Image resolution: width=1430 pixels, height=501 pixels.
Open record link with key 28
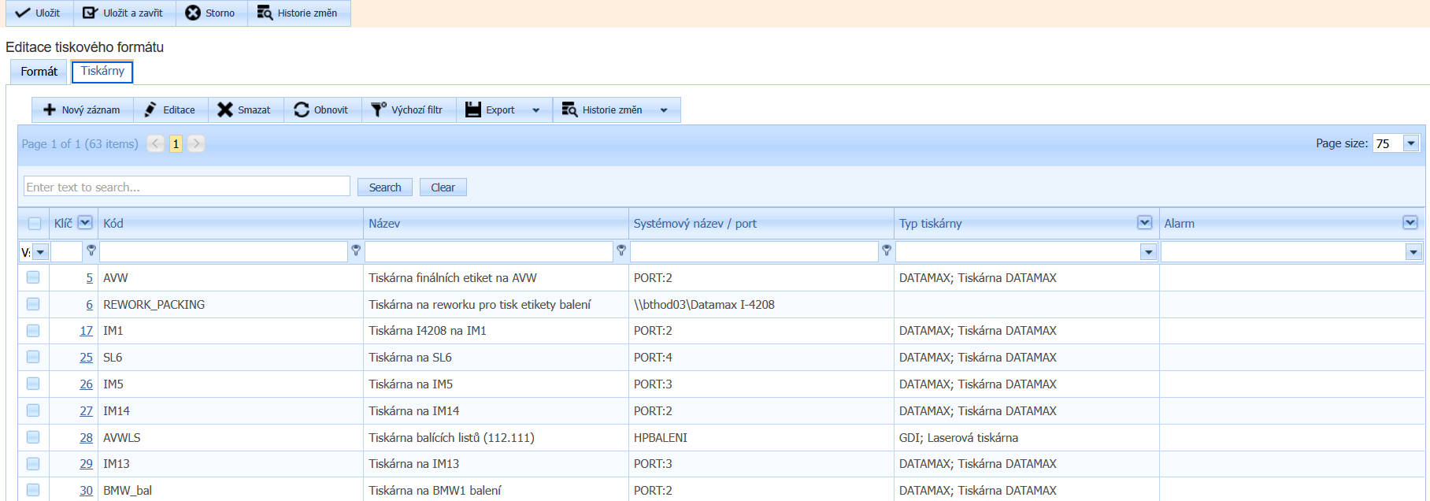[x=86, y=438]
